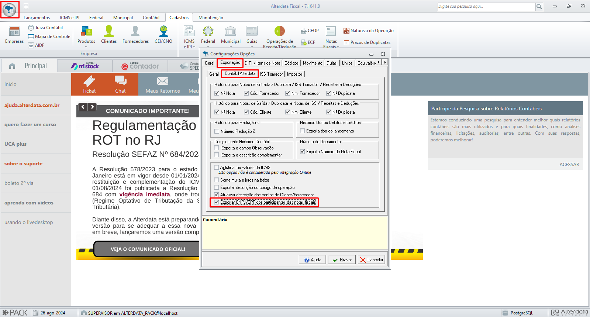This screenshot has height=317, width=590.
Task: Uncheck Nm. Fornecedor checkbox
Action: tap(288, 93)
